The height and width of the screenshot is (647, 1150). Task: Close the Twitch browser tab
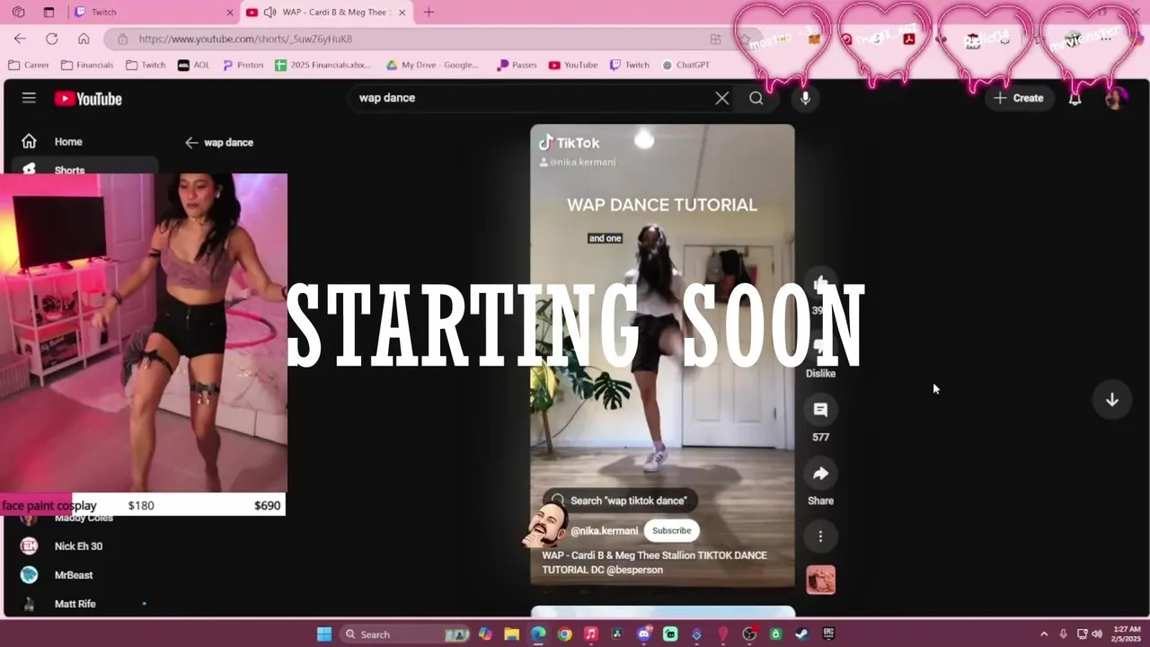point(229,13)
